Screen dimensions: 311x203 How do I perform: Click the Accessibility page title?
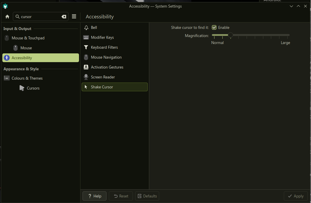[100, 17]
